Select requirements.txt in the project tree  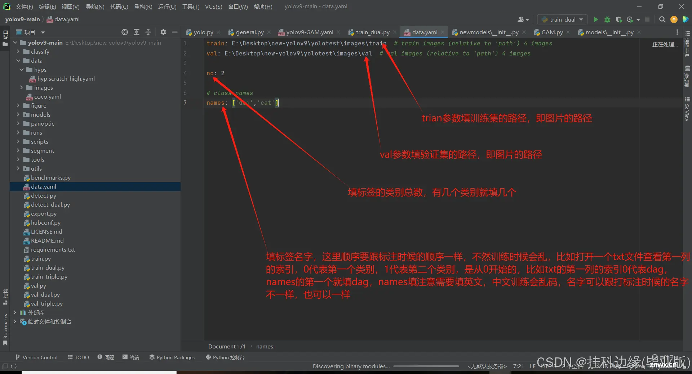pyautogui.click(x=53, y=249)
